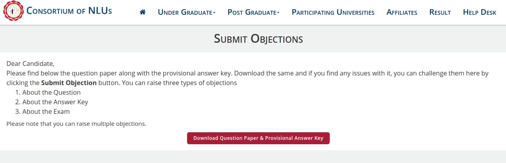
Task: Click the Submit Objections page heading
Action: click(x=258, y=39)
